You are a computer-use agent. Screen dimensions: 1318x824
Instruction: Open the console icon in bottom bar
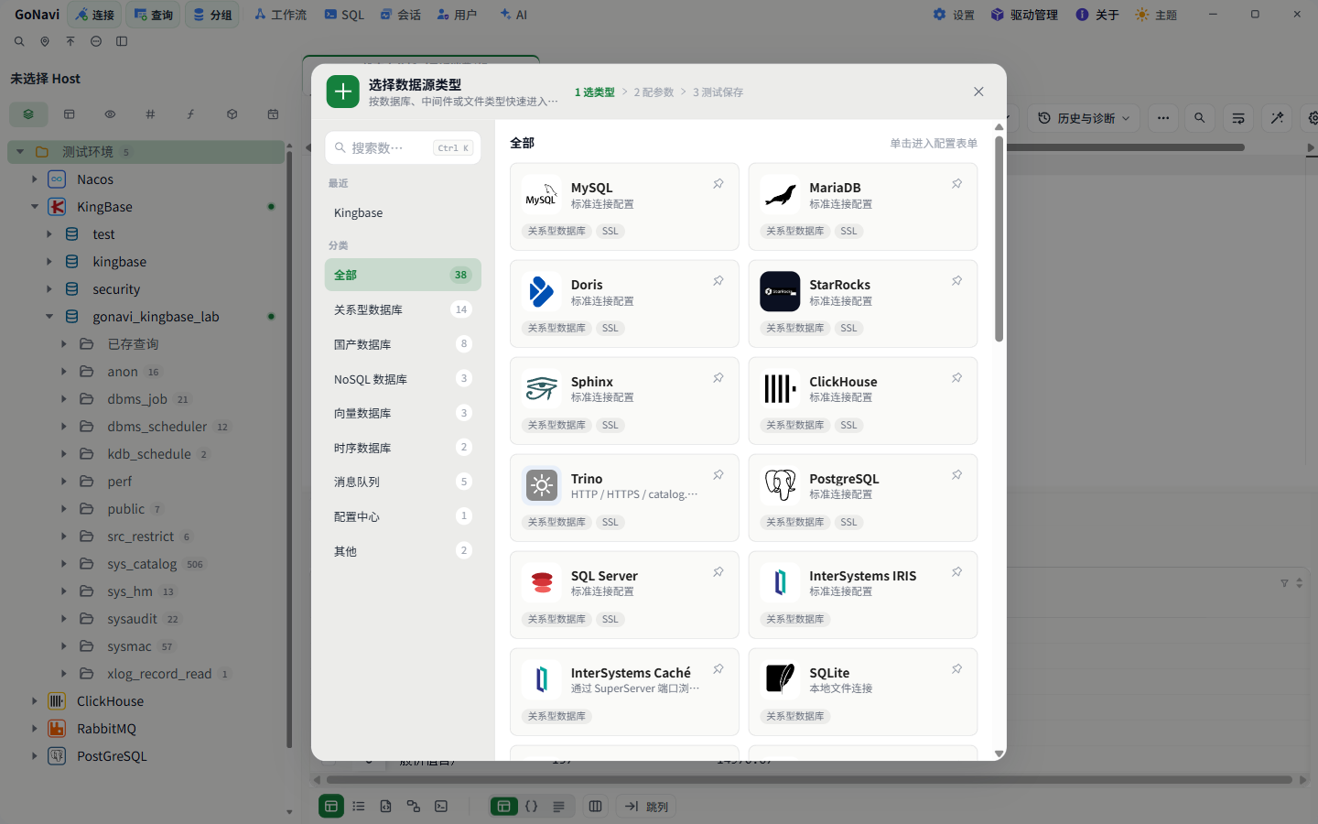coord(441,807)
